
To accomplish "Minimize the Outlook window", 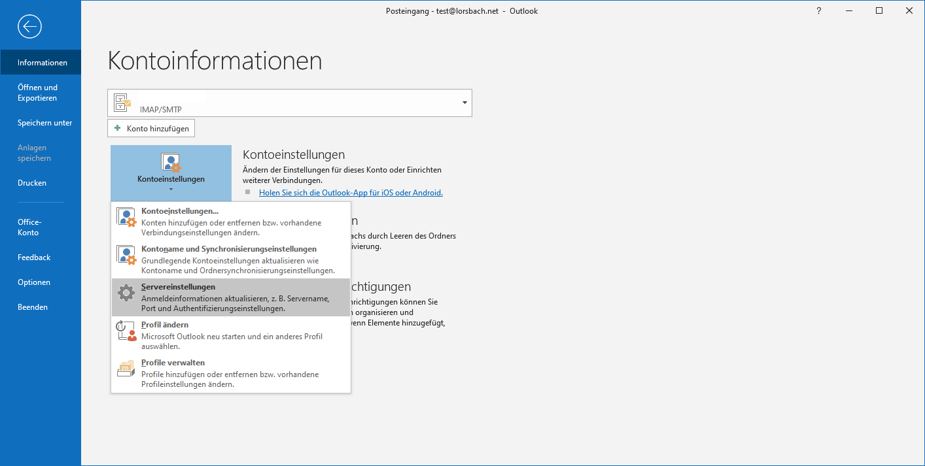I will pyautogui.click(x=849, y=11).
